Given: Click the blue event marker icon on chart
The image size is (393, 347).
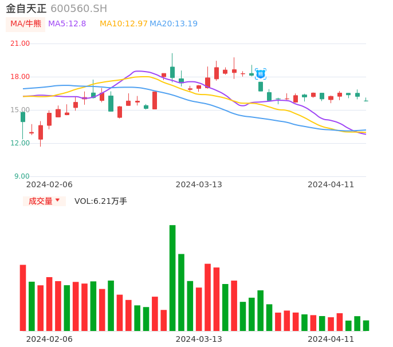Looking at the screenshot, I should click(260, 73).
